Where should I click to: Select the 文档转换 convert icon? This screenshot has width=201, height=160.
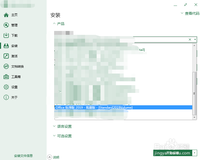[6, 66]
